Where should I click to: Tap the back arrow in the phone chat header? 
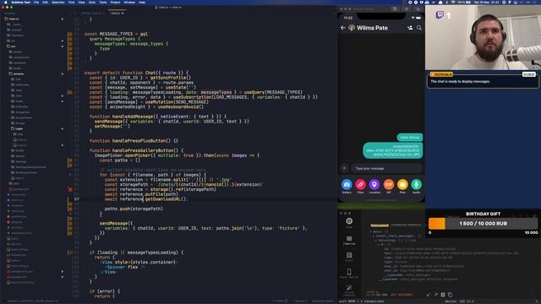(342, 28)
